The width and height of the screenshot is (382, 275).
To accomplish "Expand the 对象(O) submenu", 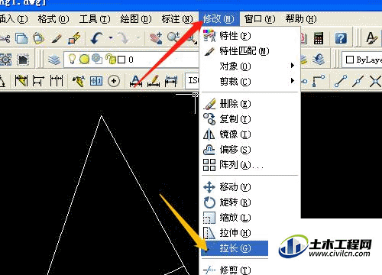I will point(249,66).
